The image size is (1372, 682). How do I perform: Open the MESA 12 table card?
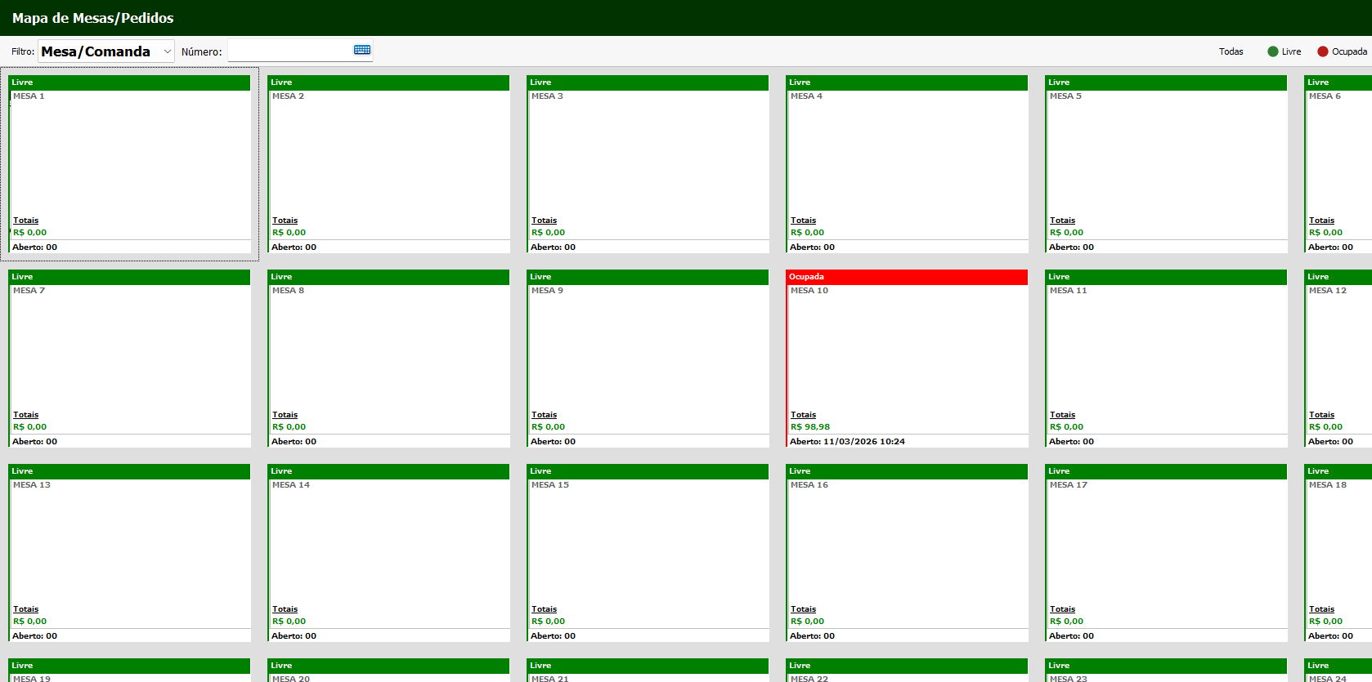(1338, 351)
